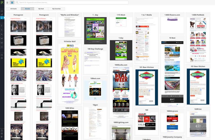Click the M letter sidebar icon
The image size is (215, 140).
pyautogui.click(x=2, y=43)
